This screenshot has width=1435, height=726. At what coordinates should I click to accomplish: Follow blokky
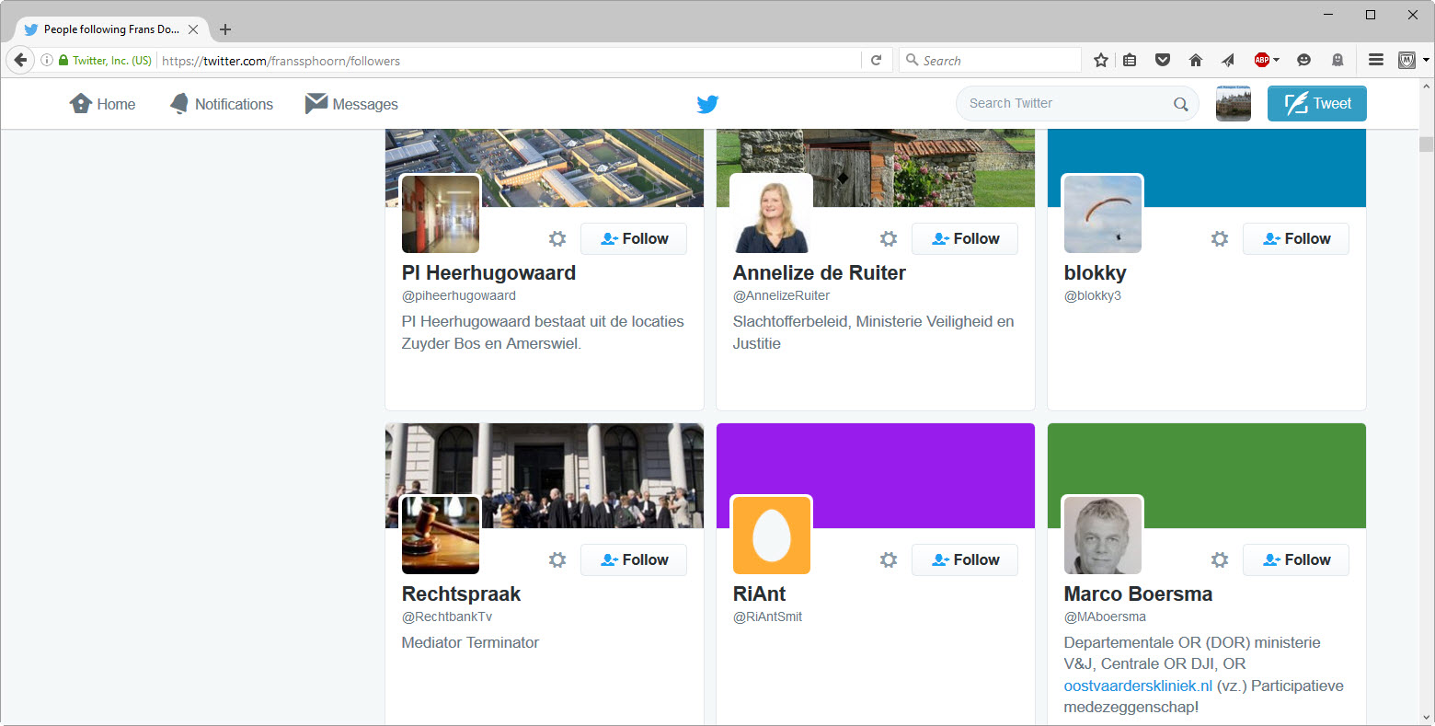click(x=1296, y=239)
